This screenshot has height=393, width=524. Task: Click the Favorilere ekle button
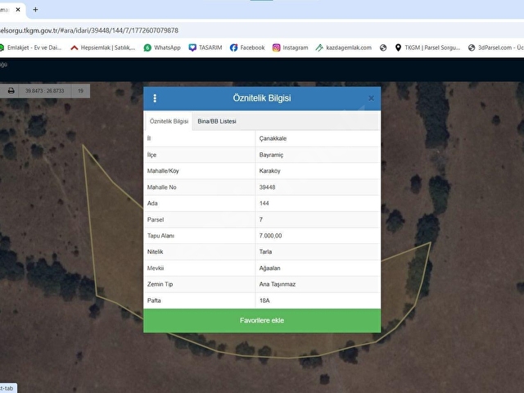262,320
